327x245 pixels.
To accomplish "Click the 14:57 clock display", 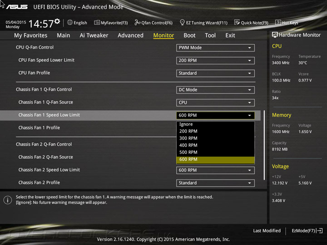I will tap(41, 24).
